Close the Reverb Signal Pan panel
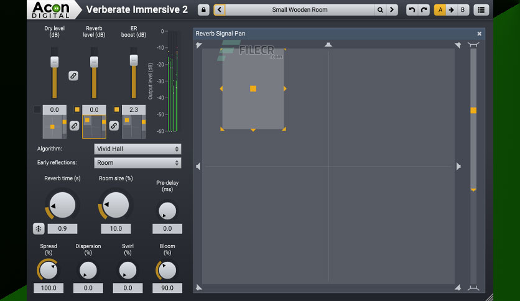 [x=479, y=34]
